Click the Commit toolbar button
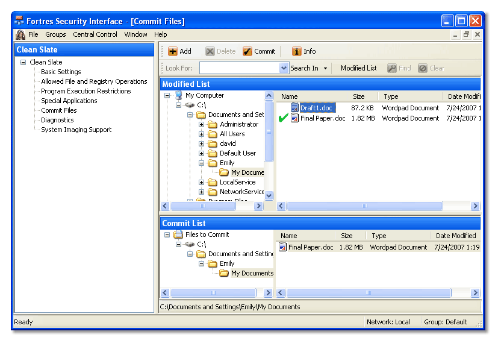Image resolution: width=501 pixels, height=346 pixels. (259, 51)
